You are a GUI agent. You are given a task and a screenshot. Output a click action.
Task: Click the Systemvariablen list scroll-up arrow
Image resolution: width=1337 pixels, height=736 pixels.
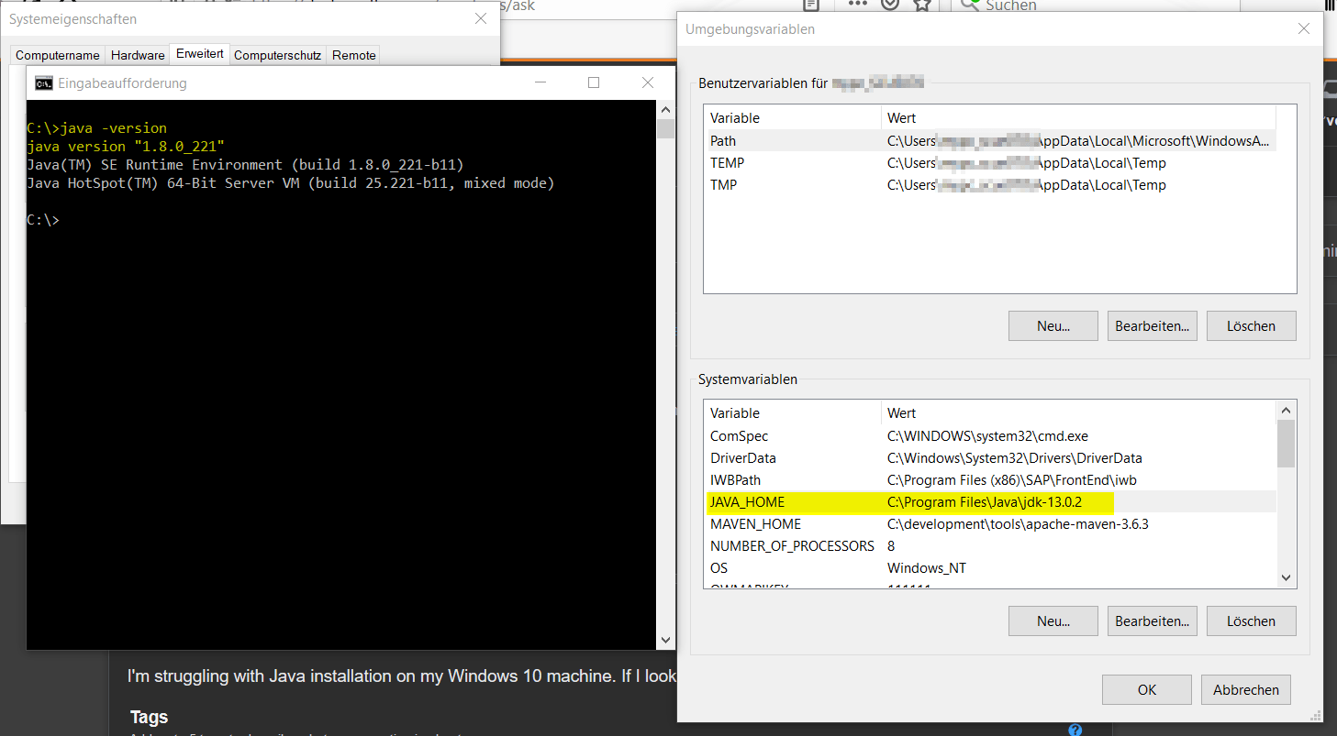click(1286, 412)
